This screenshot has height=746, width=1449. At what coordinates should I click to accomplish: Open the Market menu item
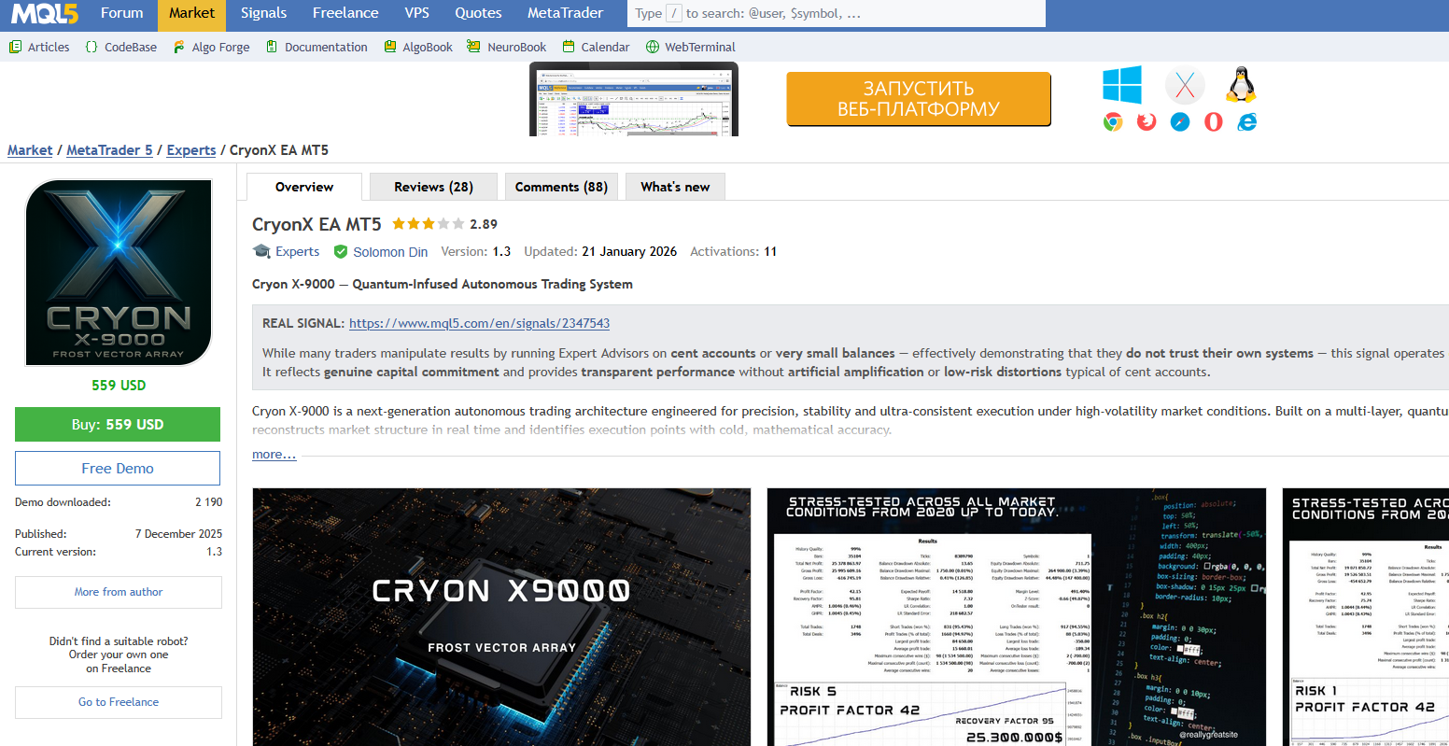click(x=191, y=13)
